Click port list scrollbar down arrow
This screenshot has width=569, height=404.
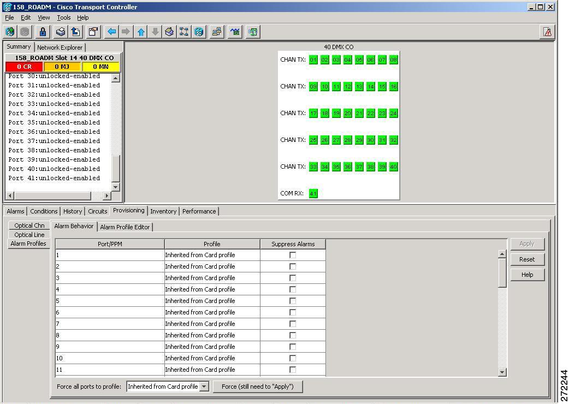pyautogui.click(x=115, y=187)
